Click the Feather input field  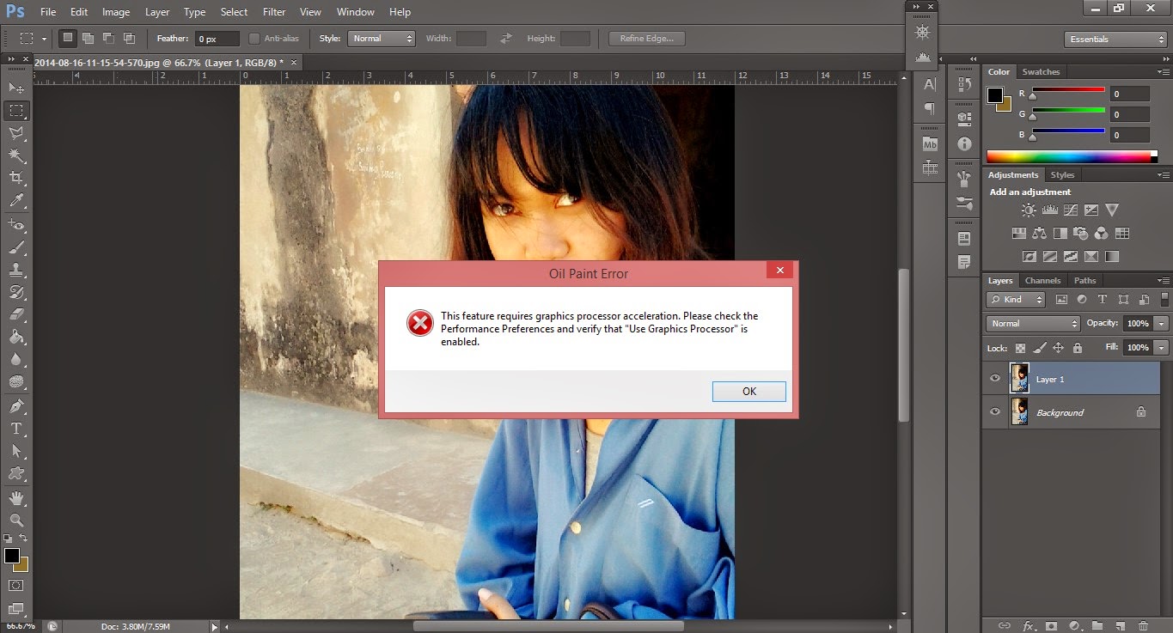pos(217,38)
